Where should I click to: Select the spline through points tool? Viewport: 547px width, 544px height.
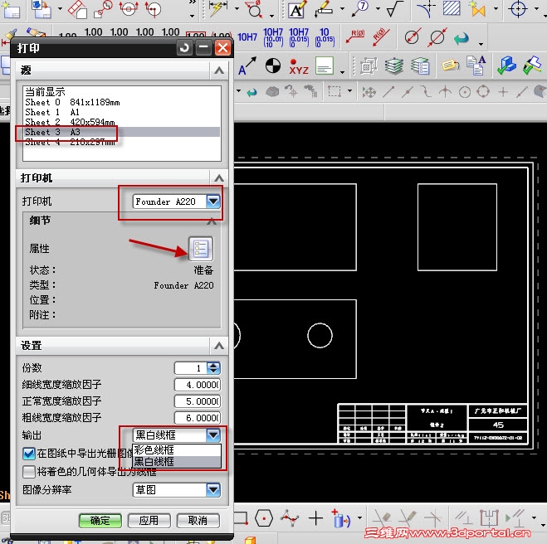coord(290,518)
